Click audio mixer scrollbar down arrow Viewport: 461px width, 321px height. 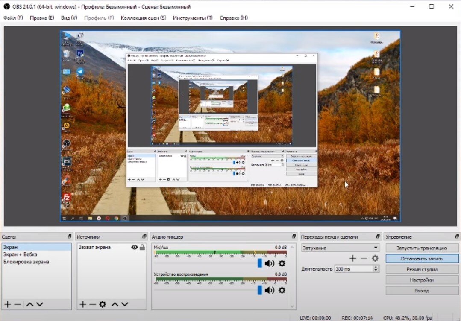click(292, 306)
